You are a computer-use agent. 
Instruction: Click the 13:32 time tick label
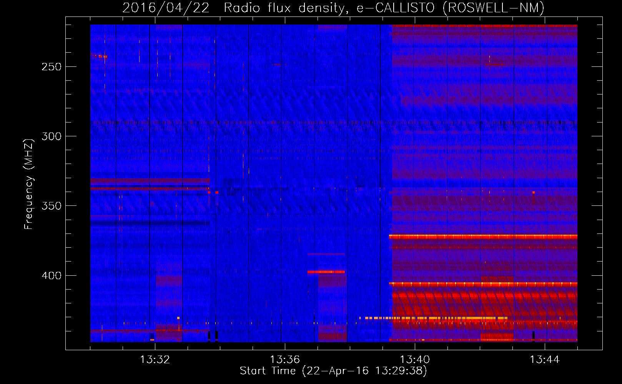pyautogui.click(x=155, y=360)
